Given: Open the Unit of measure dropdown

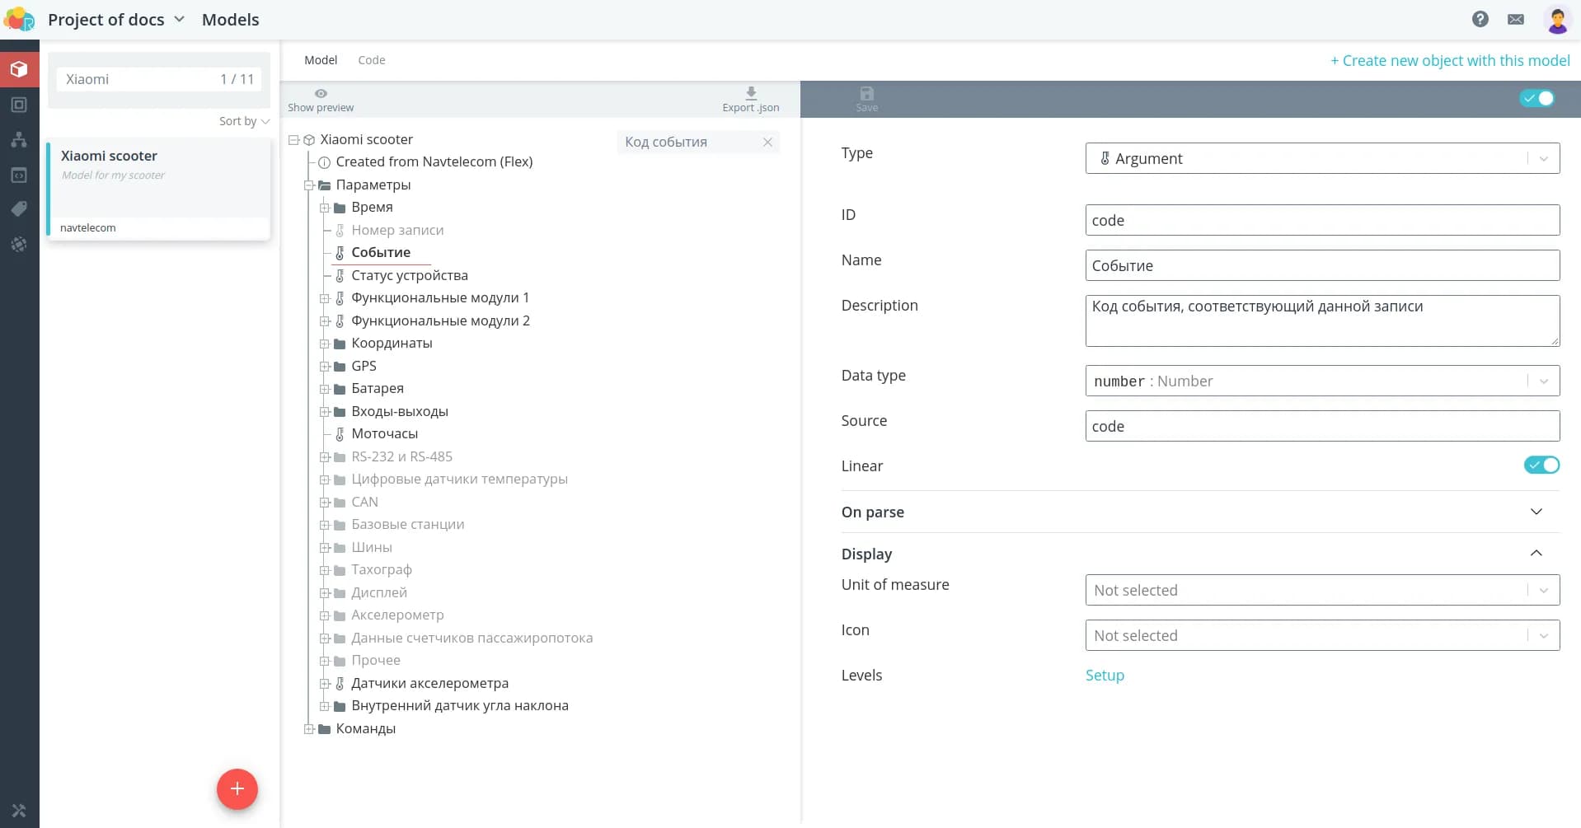Looking at the screenshot, I should coord(1321,590).
